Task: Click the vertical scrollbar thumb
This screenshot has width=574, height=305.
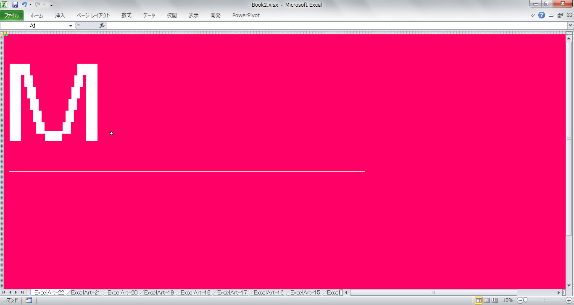Action: click(569, 138)
